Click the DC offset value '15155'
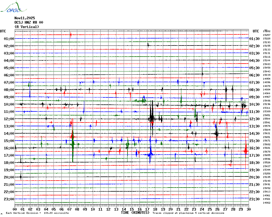The image size is (272, 217). 267,46
